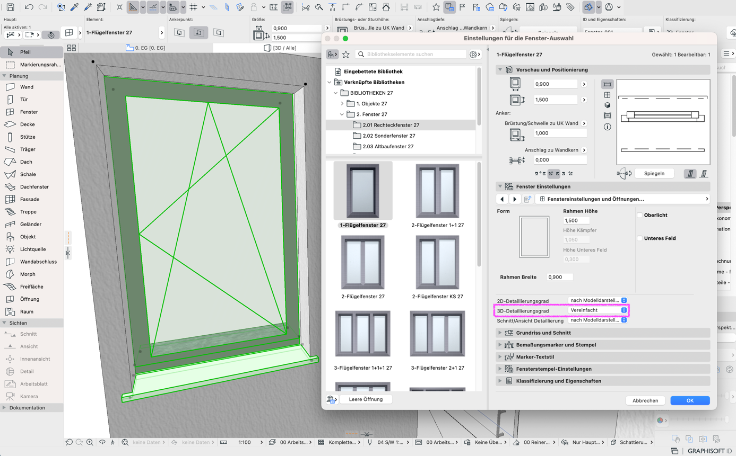Enable the Unteres Feld checkbox
This screenshot has width=736, height=456.
click(x=640, y=238)
